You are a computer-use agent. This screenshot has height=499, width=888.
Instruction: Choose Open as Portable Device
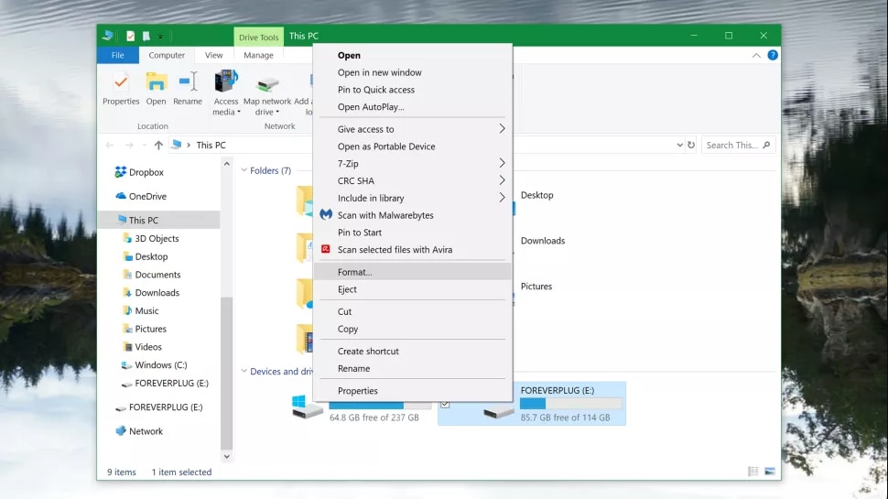point(412,146)
